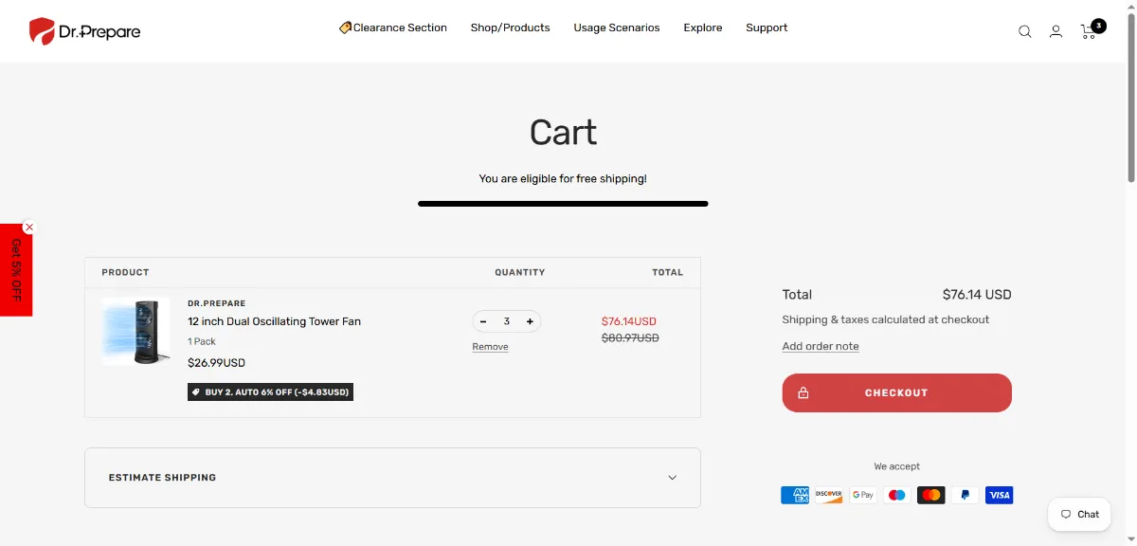The width and height of the screenshot is (1137, 546).
Task: Click the discounted $76.14USD line price
Action: pyautogui.click(x=629, y=321)
